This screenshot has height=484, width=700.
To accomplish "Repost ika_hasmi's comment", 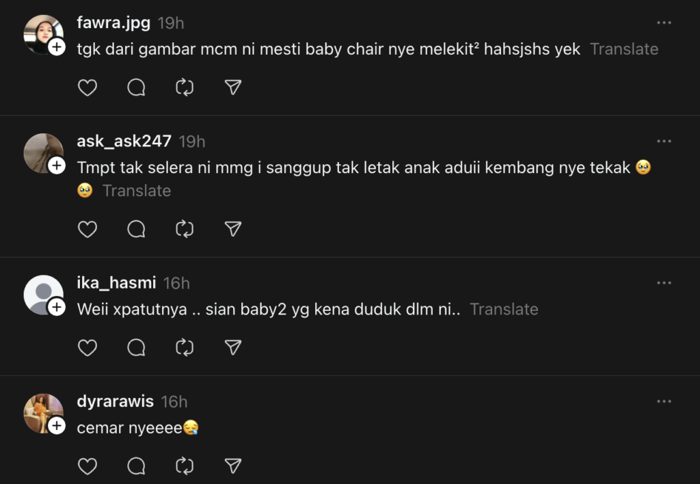I will pos(185,347).
